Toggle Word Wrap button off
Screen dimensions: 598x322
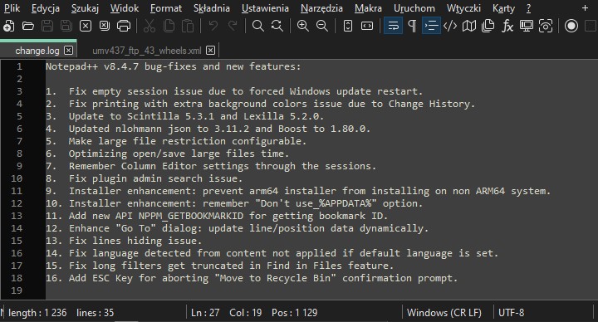393,26
